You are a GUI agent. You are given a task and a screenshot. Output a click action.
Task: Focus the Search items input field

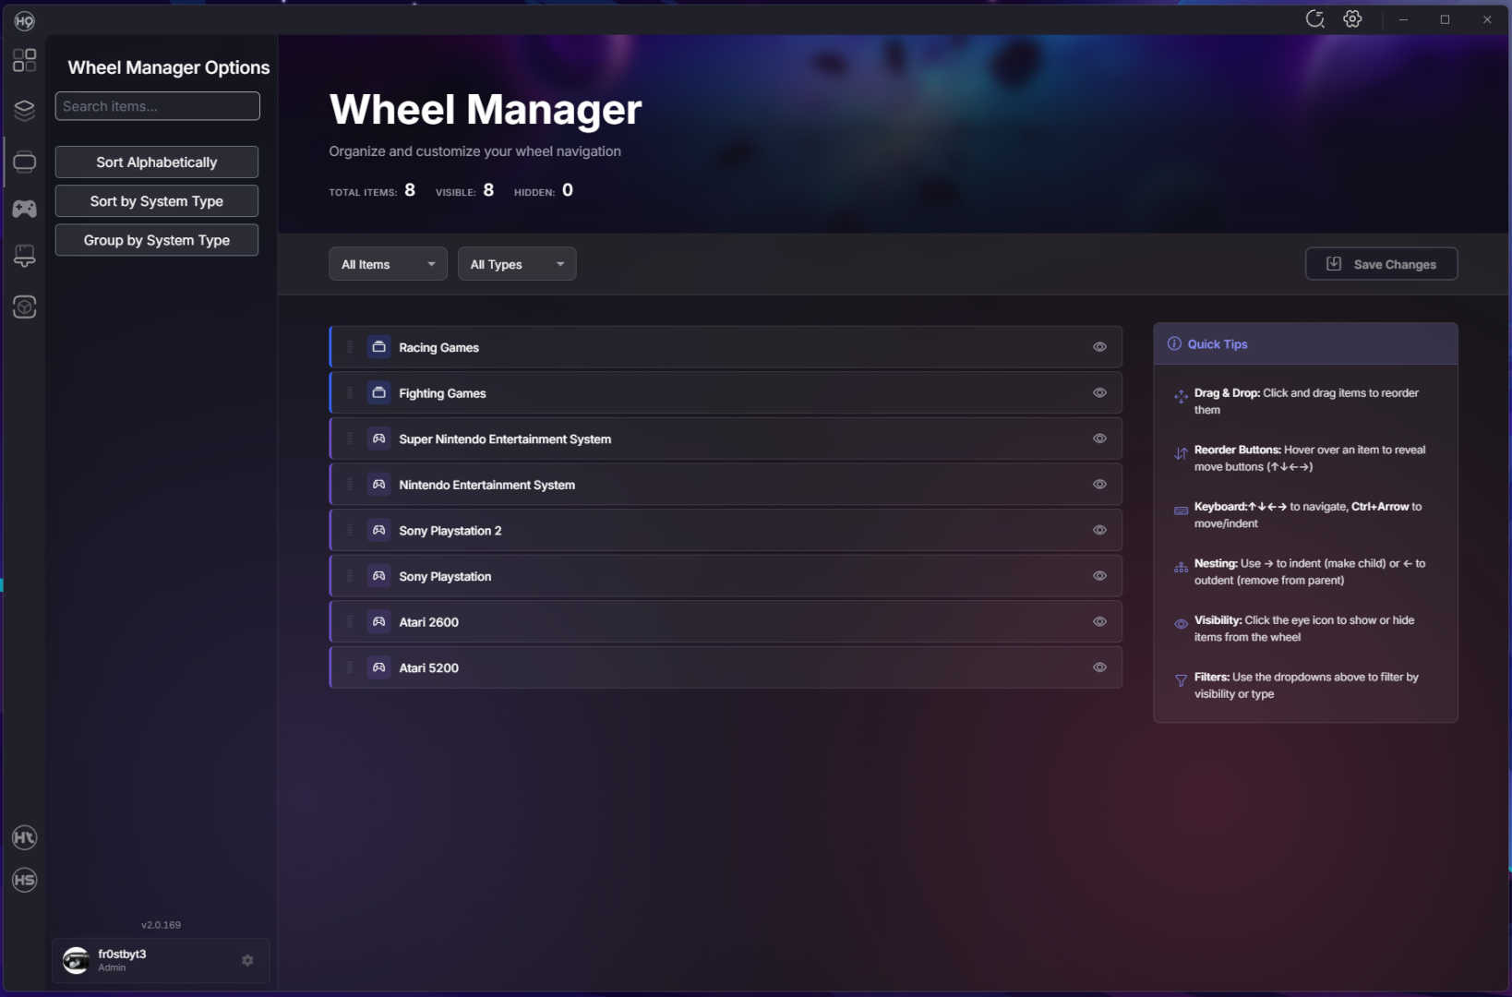click(157, 106)
